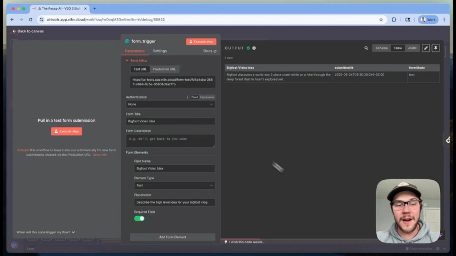Click Clear execution in the logs bar
The height and width of the screenshot is (256, 456).
coord(419,249)
